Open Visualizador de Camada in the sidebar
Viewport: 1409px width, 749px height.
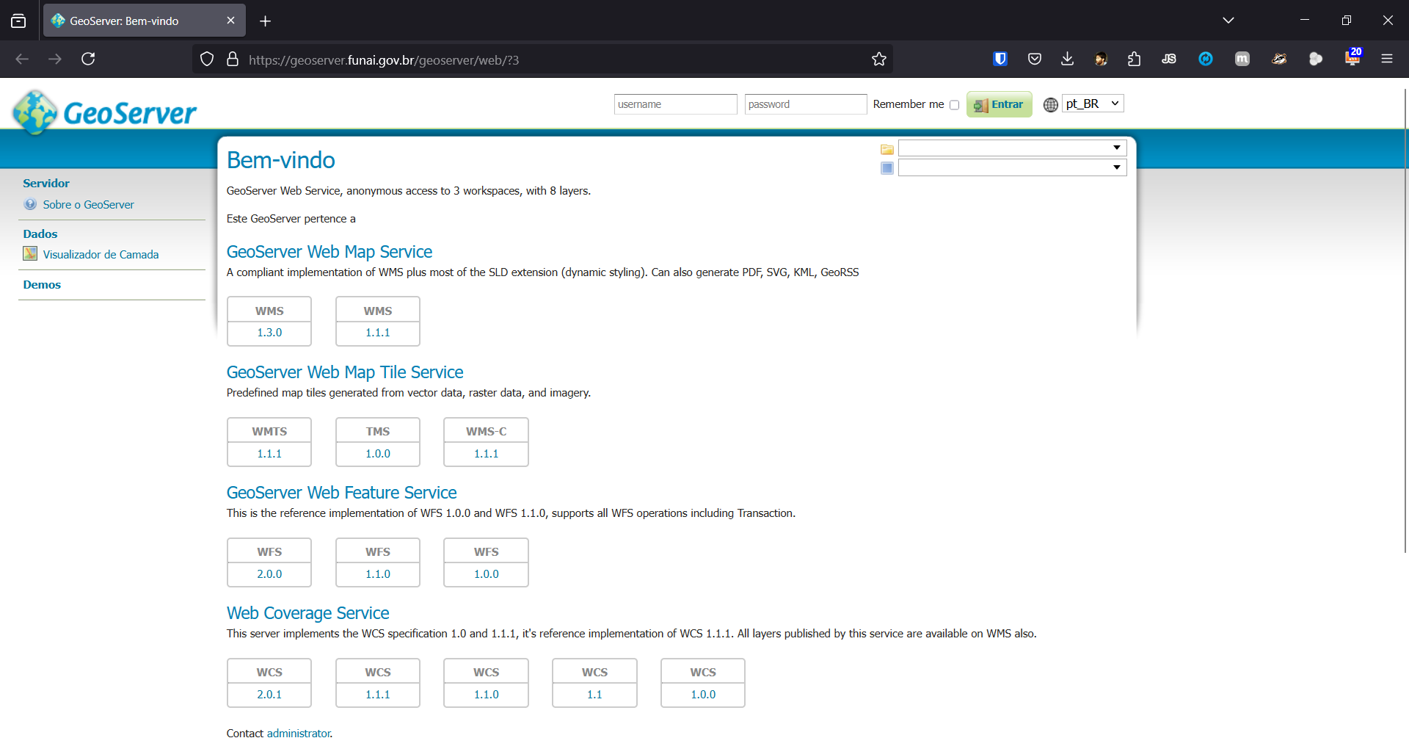(101, 255)
